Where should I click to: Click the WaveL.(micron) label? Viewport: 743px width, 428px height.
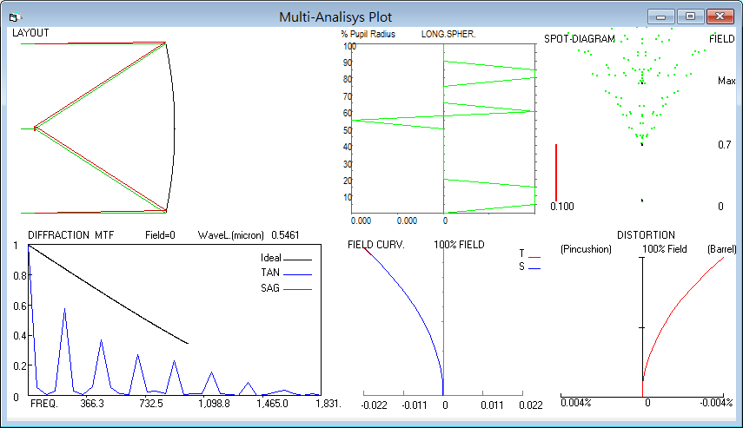231,235
